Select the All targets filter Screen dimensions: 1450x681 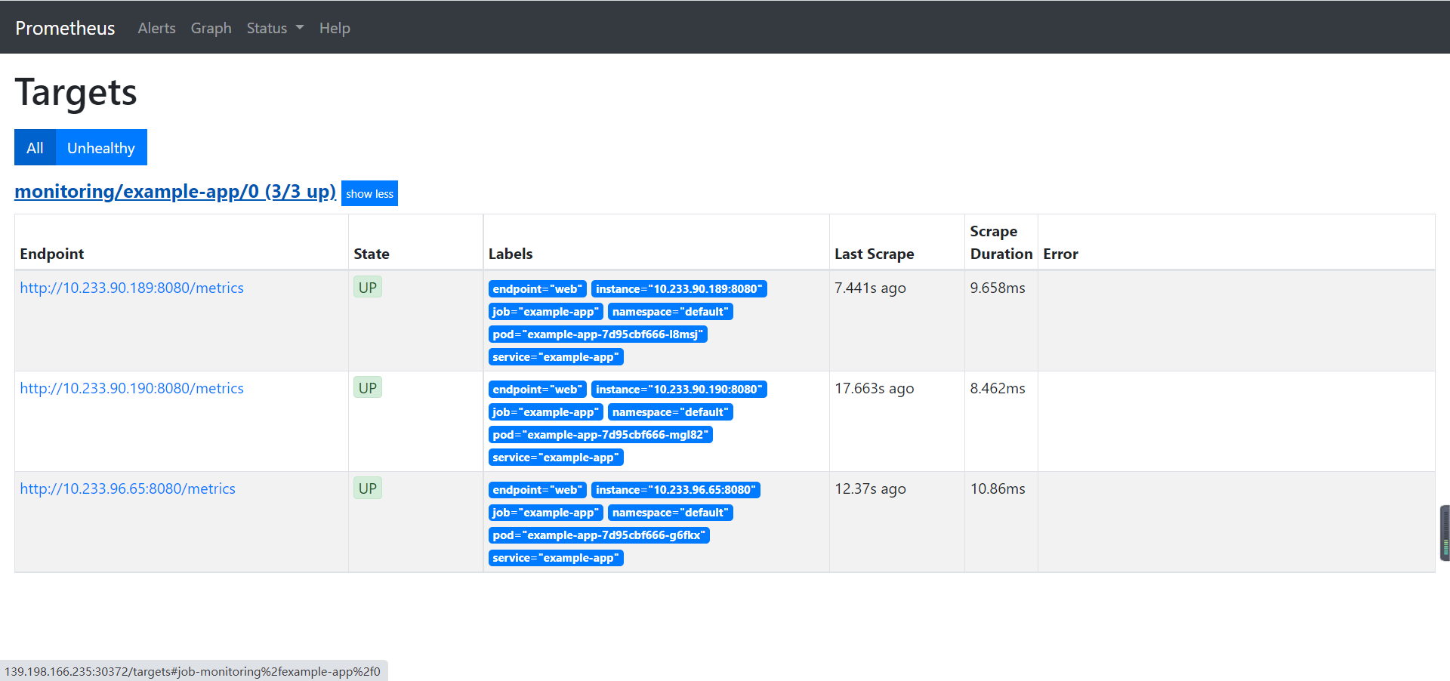[x=35, y=147]
